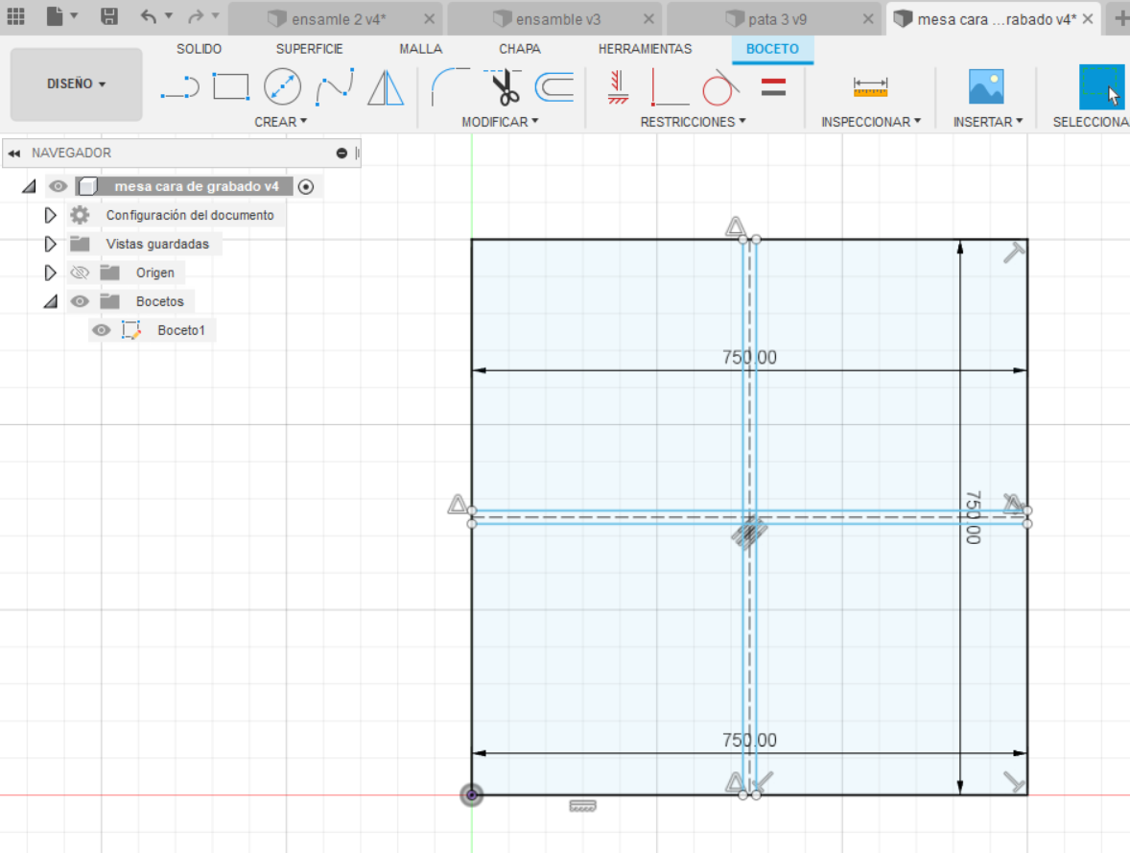Apply the Tangent constraint

click(x=720, y=87)
